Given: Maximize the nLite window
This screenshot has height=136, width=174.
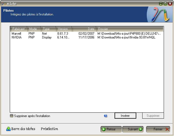Looking at the screenshot, I should [x=165, y=4].
